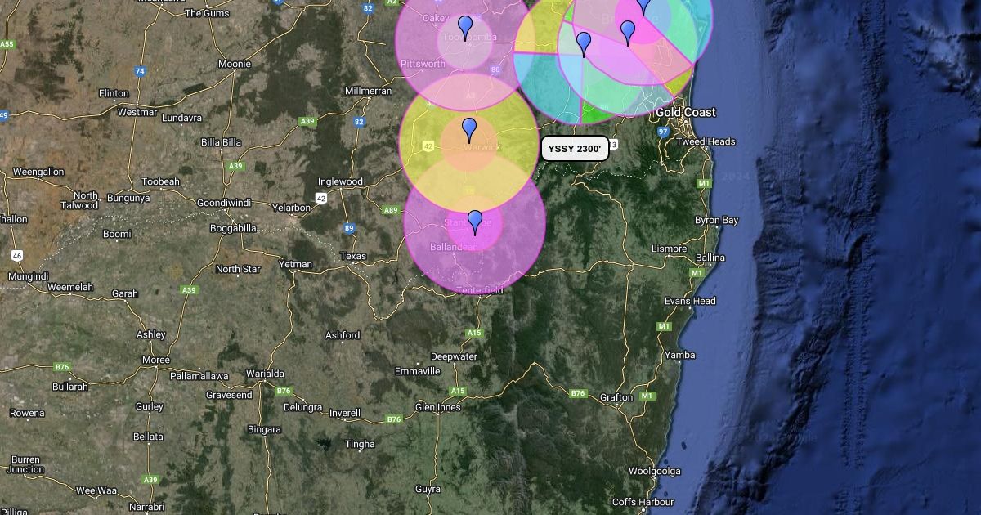Viewport: 981px width, 515px height.
Task: Click the Guyra town label
Action: pyautogui.click(x=428, y=489)
